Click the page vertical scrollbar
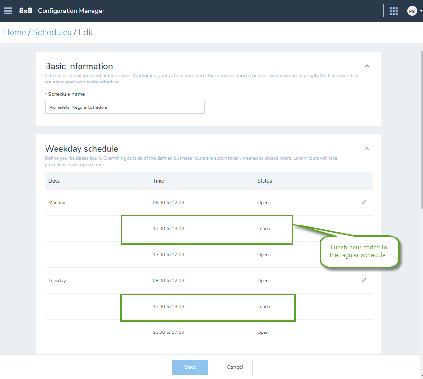423x379 pixels. 422,130
